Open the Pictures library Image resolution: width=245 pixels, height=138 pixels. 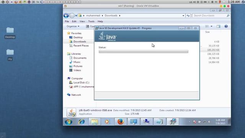pyautogui.click(x=78, y=66)
